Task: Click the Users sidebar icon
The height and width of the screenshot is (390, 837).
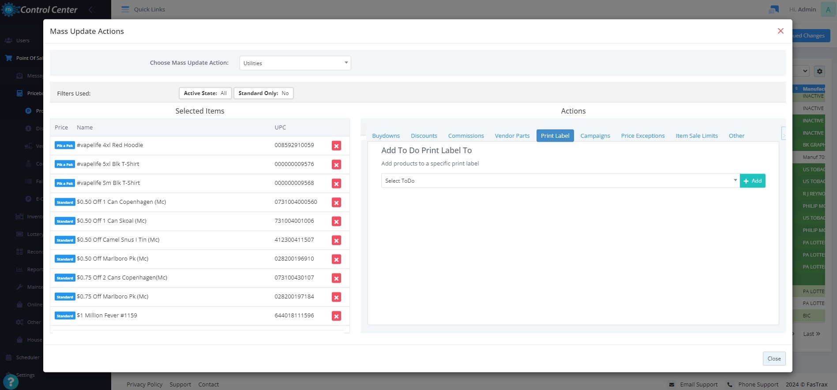Action: [8, 40]
